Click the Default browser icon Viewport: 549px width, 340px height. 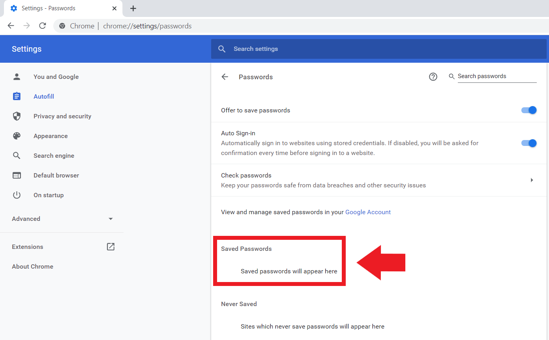click(x=17, y=175)
